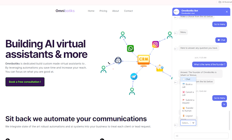Click the Jul 4, 11:35 AM timestamp
The width and height of the screenshot is (232, 140).
[x=200, y=58]
